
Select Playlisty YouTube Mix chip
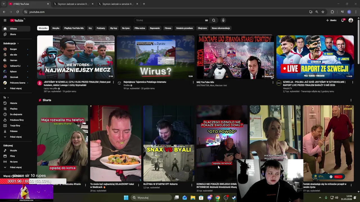[x=74, y=28]
